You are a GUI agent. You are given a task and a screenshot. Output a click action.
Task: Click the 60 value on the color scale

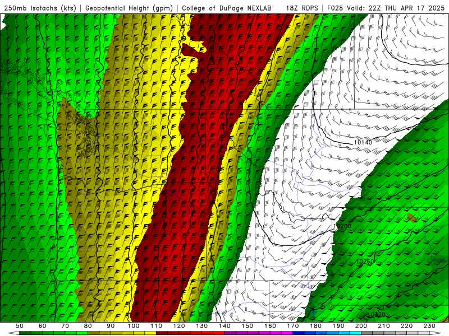coord(42,326)
